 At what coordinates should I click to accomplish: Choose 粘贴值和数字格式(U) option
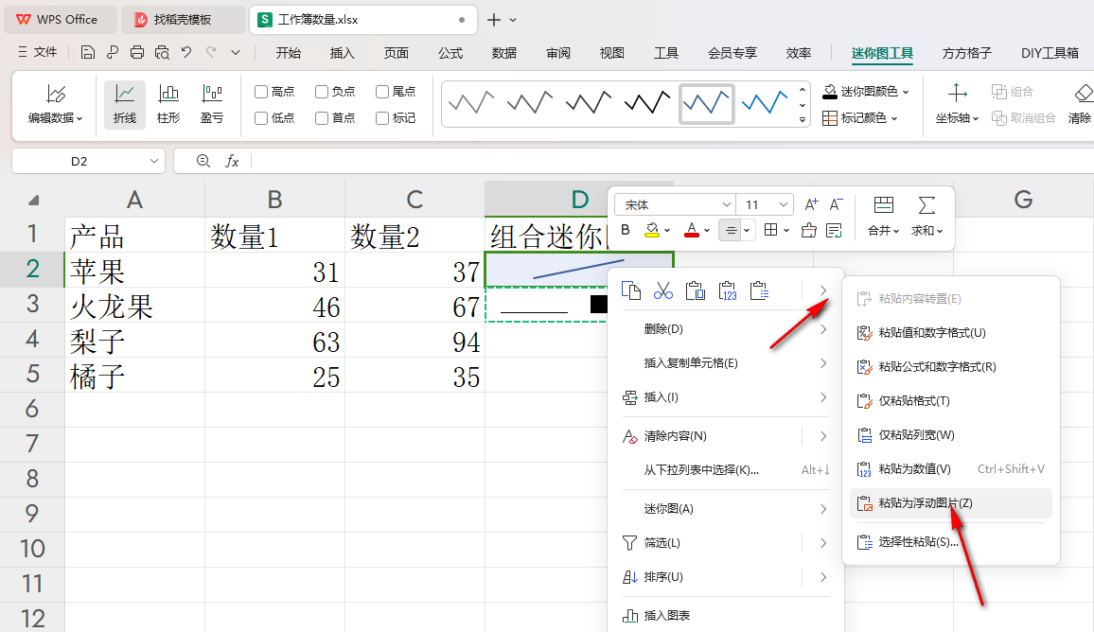950,333
